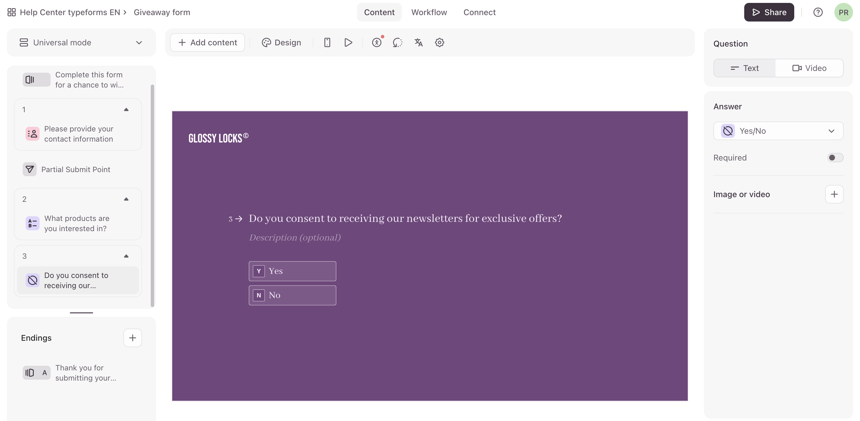
Task: Click the workspace grid icon
Action: [x=12, y=12]
